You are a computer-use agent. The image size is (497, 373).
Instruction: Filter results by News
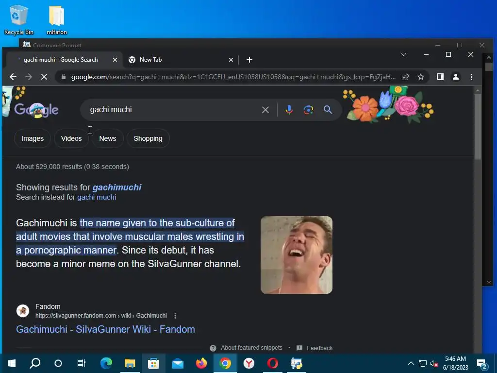[107, 138]
